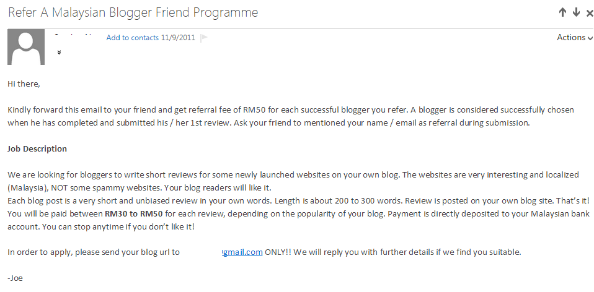Flag this message using the flag icon
Image resolution: width=594 pixels, height=292 pixels.
pyautogui.click(x=204, y=37)
